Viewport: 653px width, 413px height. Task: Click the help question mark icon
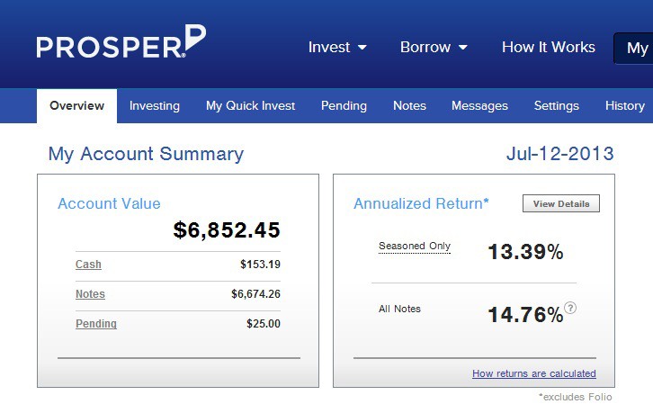[570, 308]
